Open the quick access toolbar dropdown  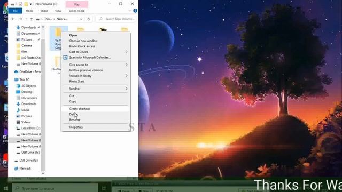click(x=30, y=4)
